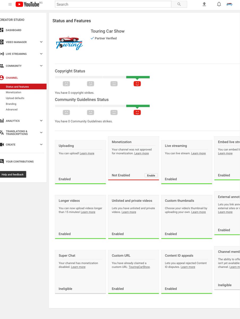Click the Community Guidelines green status bar
Image resolution: width=240 pixels, height=319 pixels.
point(138,106)
